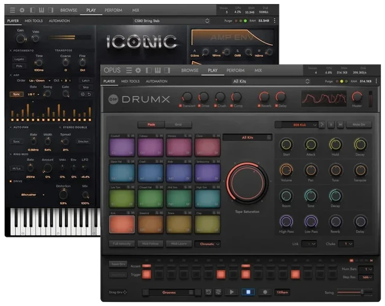Open the Num Bars dropdown
This screenshot has width=385, height=306.
pyautogui.click(x=365, y=269)
